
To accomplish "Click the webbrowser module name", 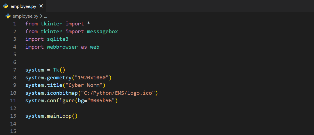I will click(x=62, y=47).
